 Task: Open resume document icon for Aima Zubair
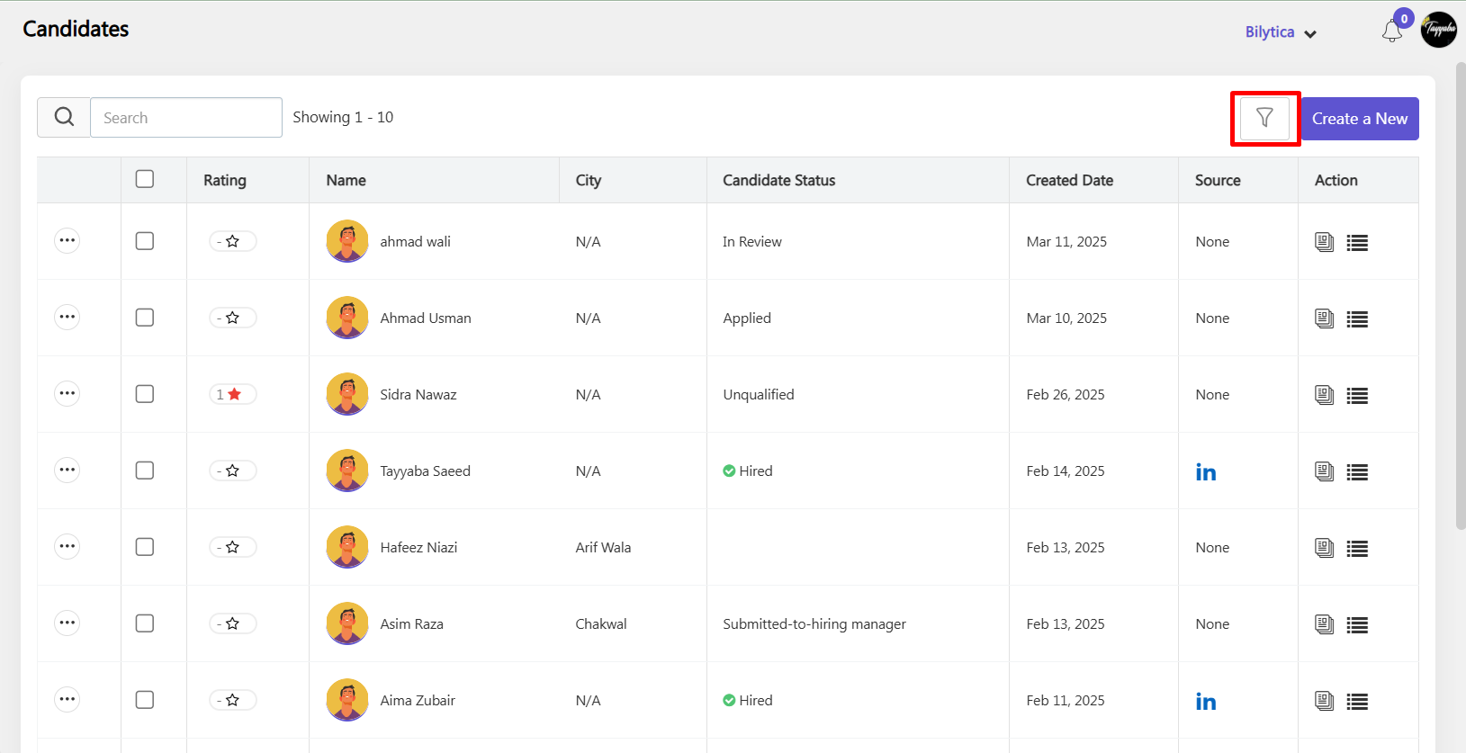(1324, 700)
